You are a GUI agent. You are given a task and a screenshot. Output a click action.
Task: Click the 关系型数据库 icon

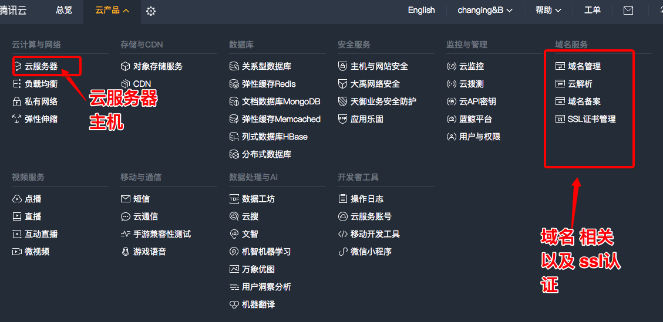[234, 66]
